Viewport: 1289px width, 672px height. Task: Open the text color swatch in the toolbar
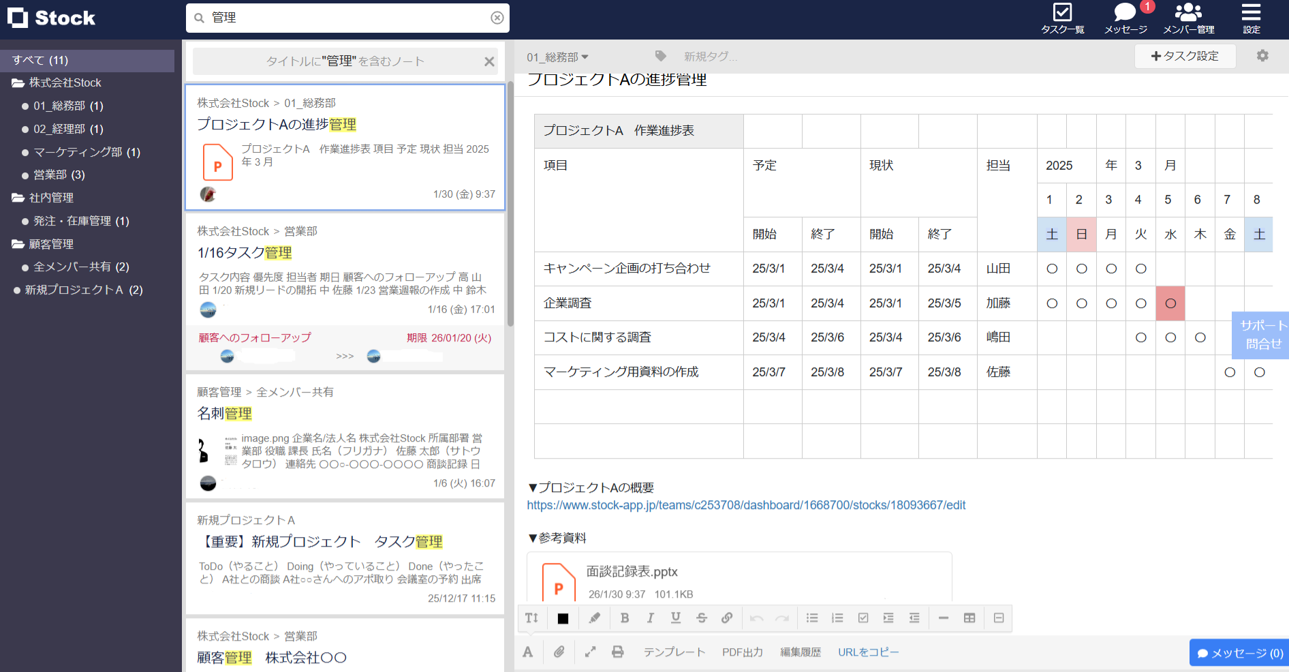(x=563, y=618)
